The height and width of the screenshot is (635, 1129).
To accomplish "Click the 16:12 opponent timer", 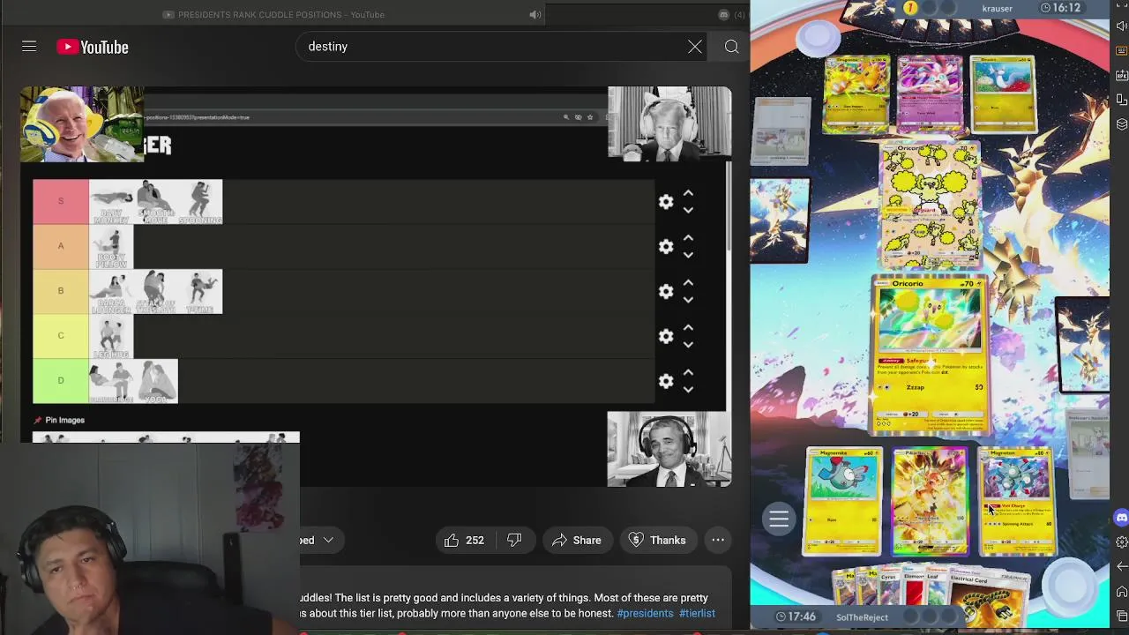I will tap(1060, 8).
